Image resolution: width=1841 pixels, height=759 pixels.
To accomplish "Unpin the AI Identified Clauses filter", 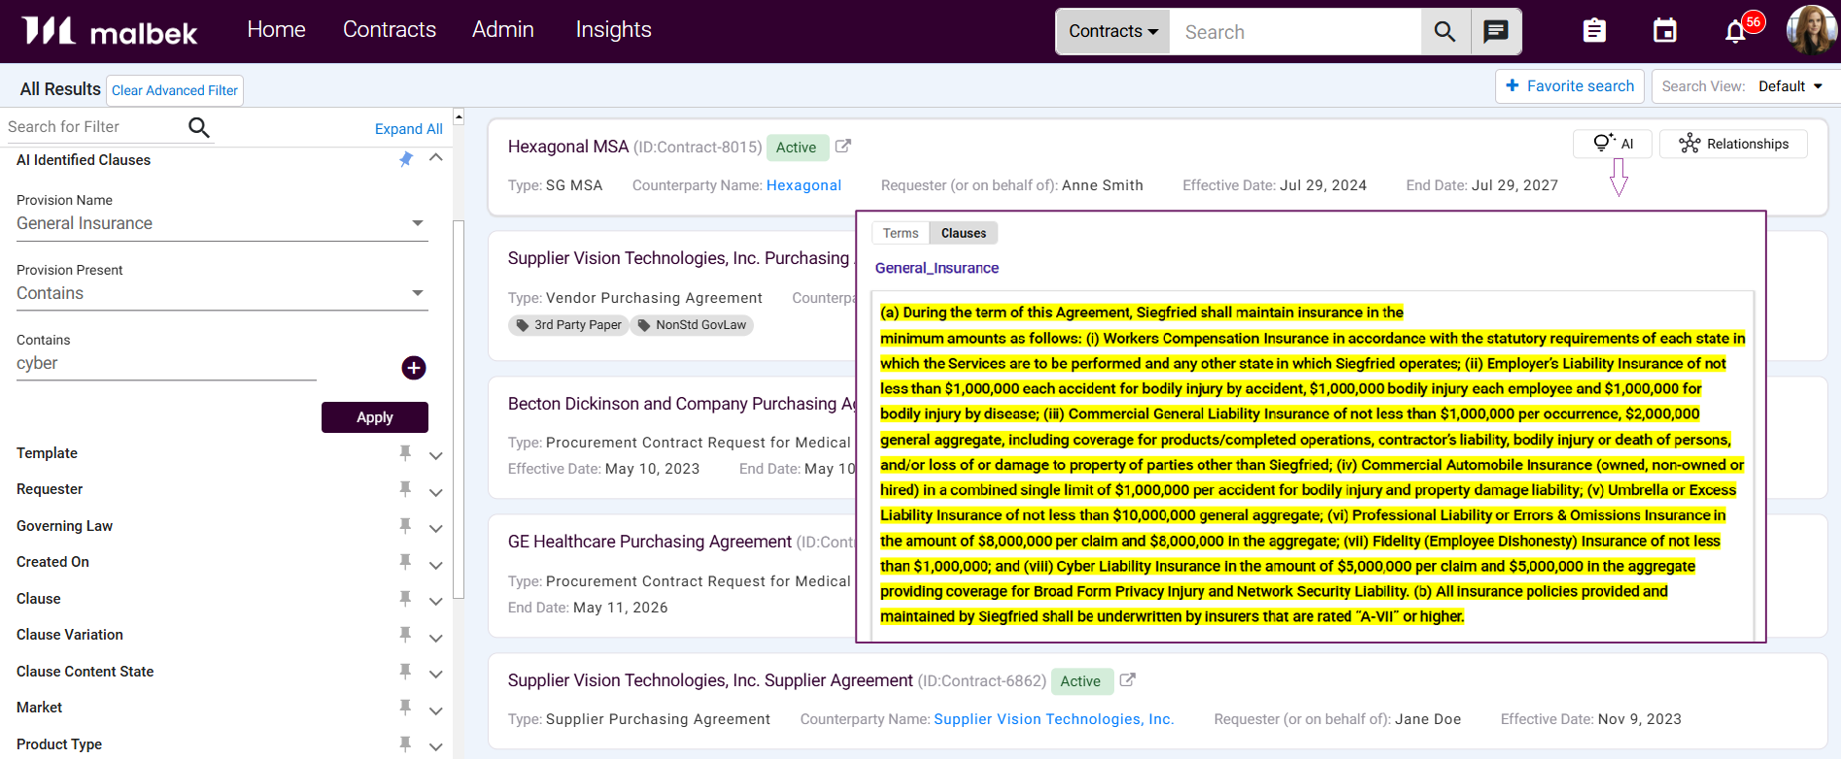I will pos(406,159).
